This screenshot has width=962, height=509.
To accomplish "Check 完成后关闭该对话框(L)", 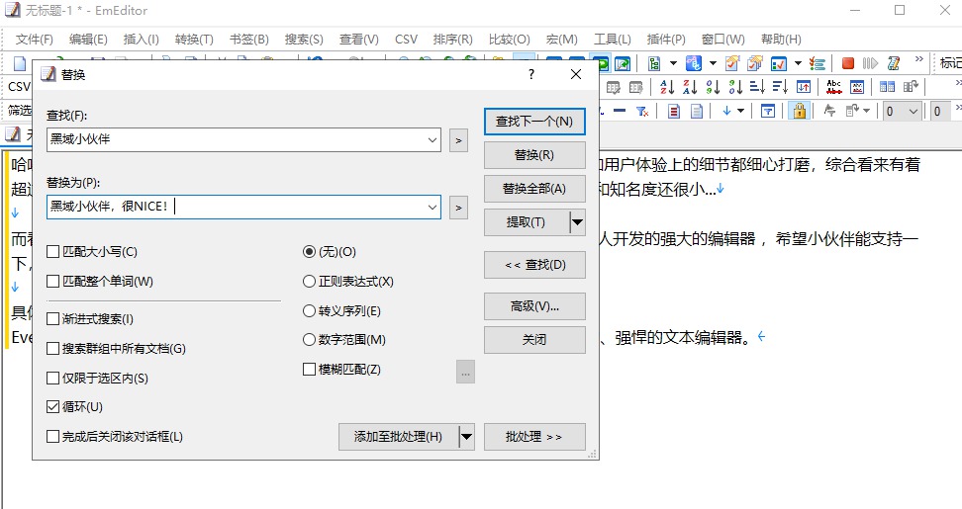I will [116, 437].
